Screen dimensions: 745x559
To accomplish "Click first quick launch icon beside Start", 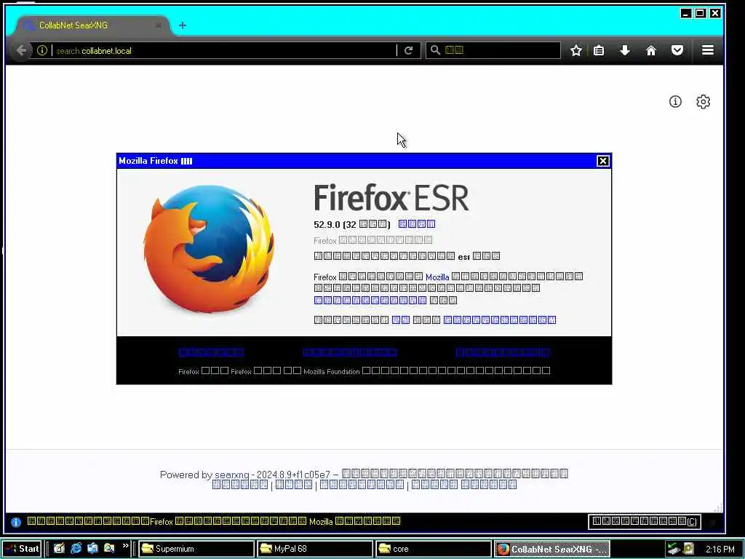I will coord(59,549).
